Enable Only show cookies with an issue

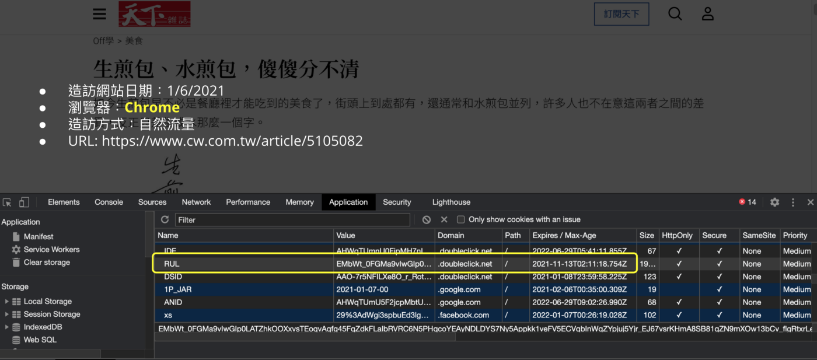(460, 220)
